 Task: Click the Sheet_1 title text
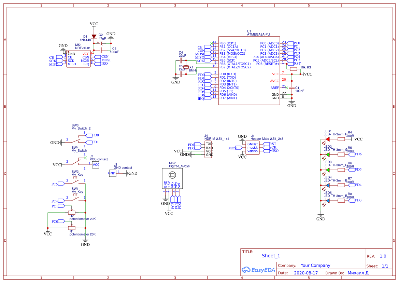(x=271, y=256)
